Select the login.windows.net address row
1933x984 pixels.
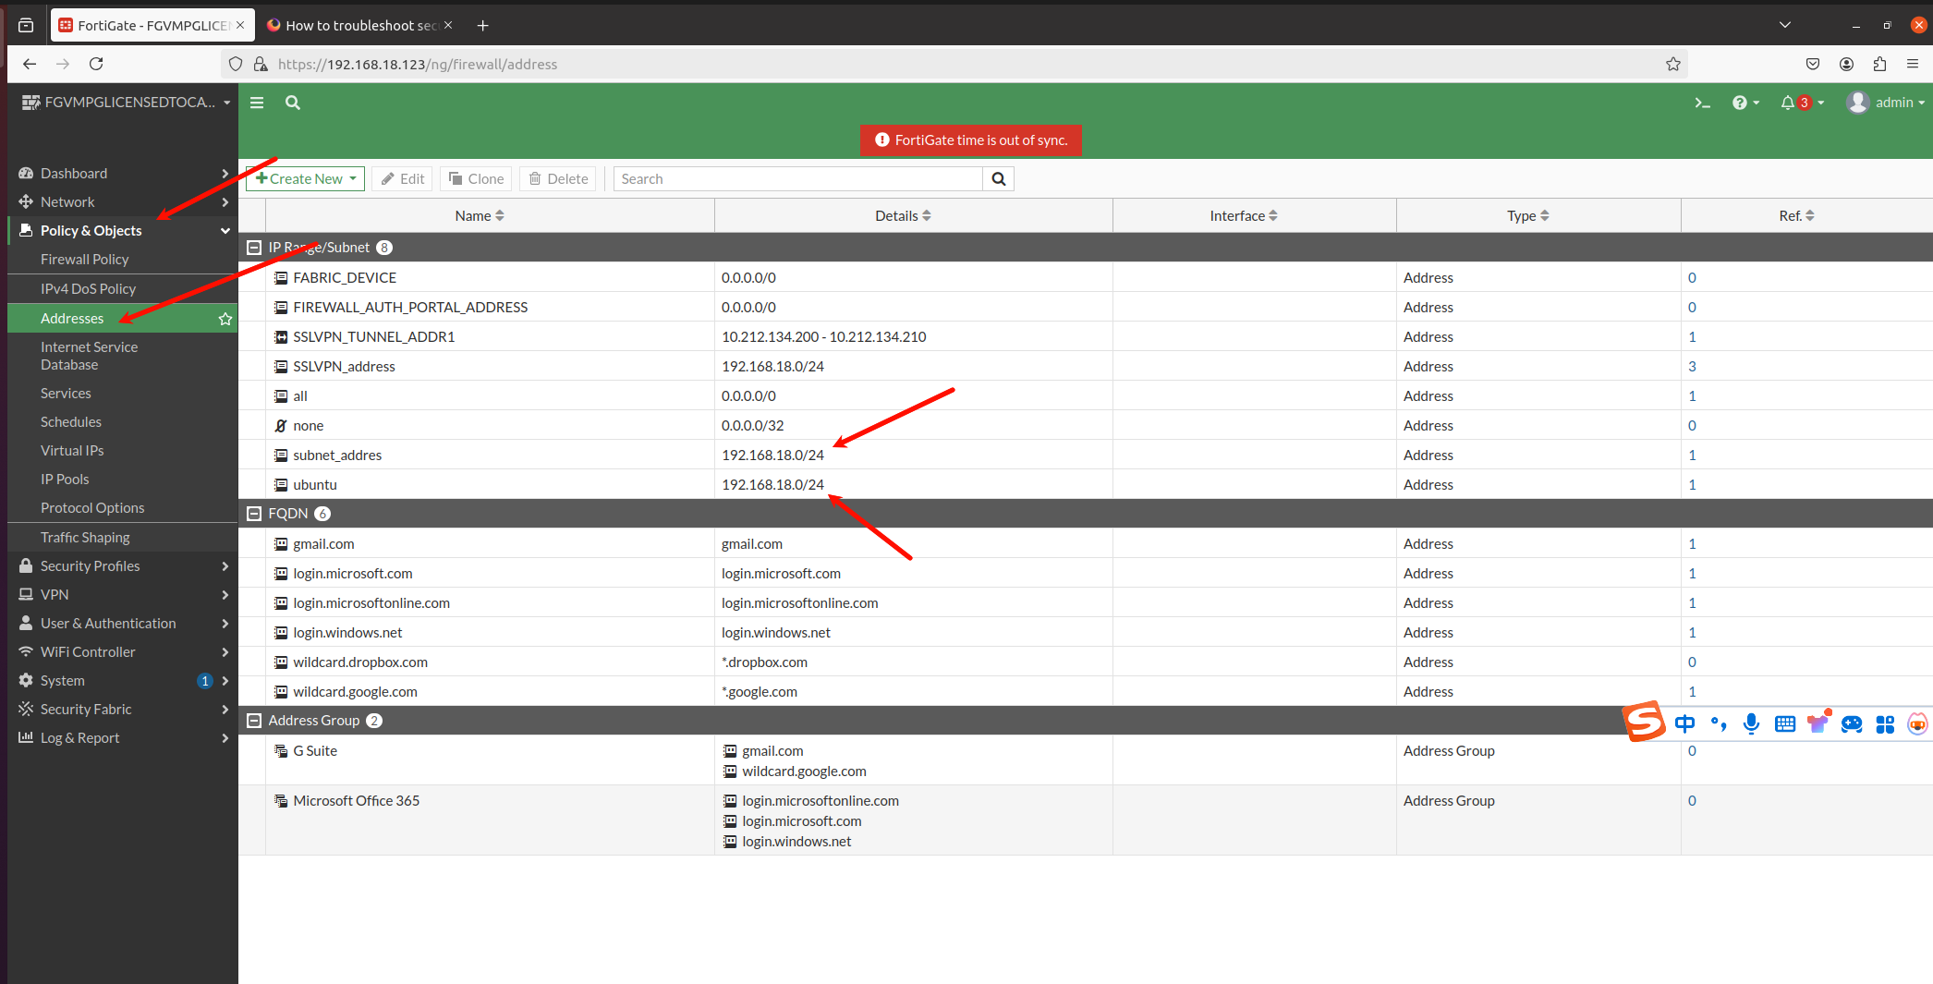point(1086,633)
